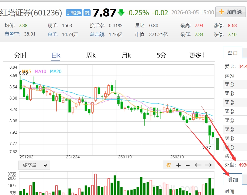Viewport: 247px width, 195px height.
Task: Click the date label 260119 on chart axis
Action: 125,157
